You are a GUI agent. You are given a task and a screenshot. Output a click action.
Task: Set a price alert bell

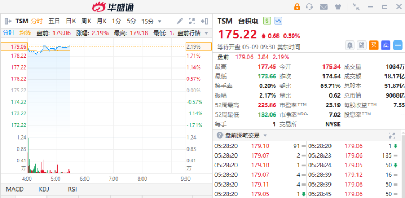[350, 45]
